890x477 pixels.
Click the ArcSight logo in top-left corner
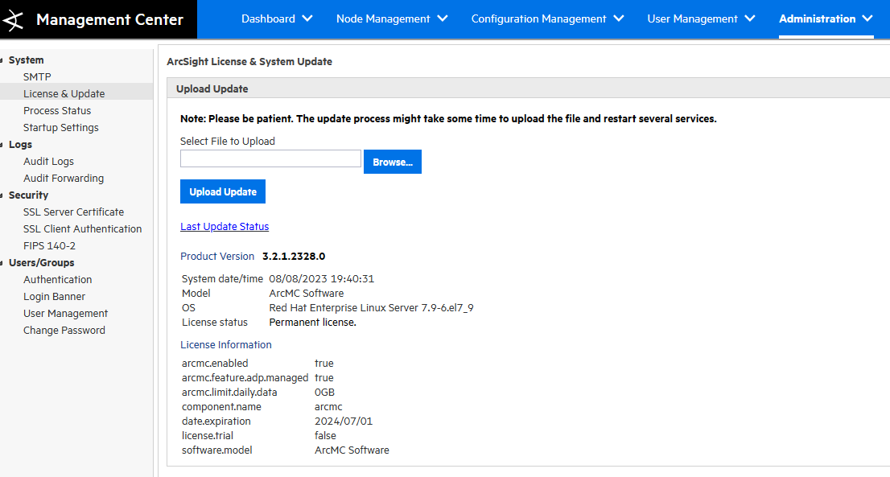[x=14, y=19]
